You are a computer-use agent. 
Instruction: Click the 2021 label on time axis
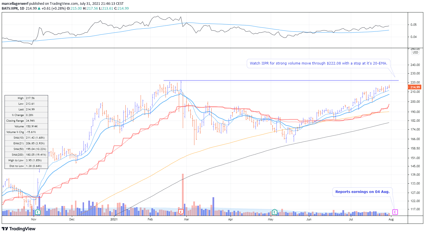[114, 219]
